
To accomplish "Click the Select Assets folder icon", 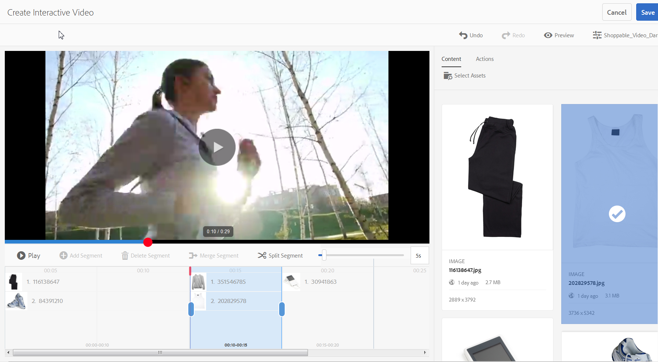I will [448, 76].
